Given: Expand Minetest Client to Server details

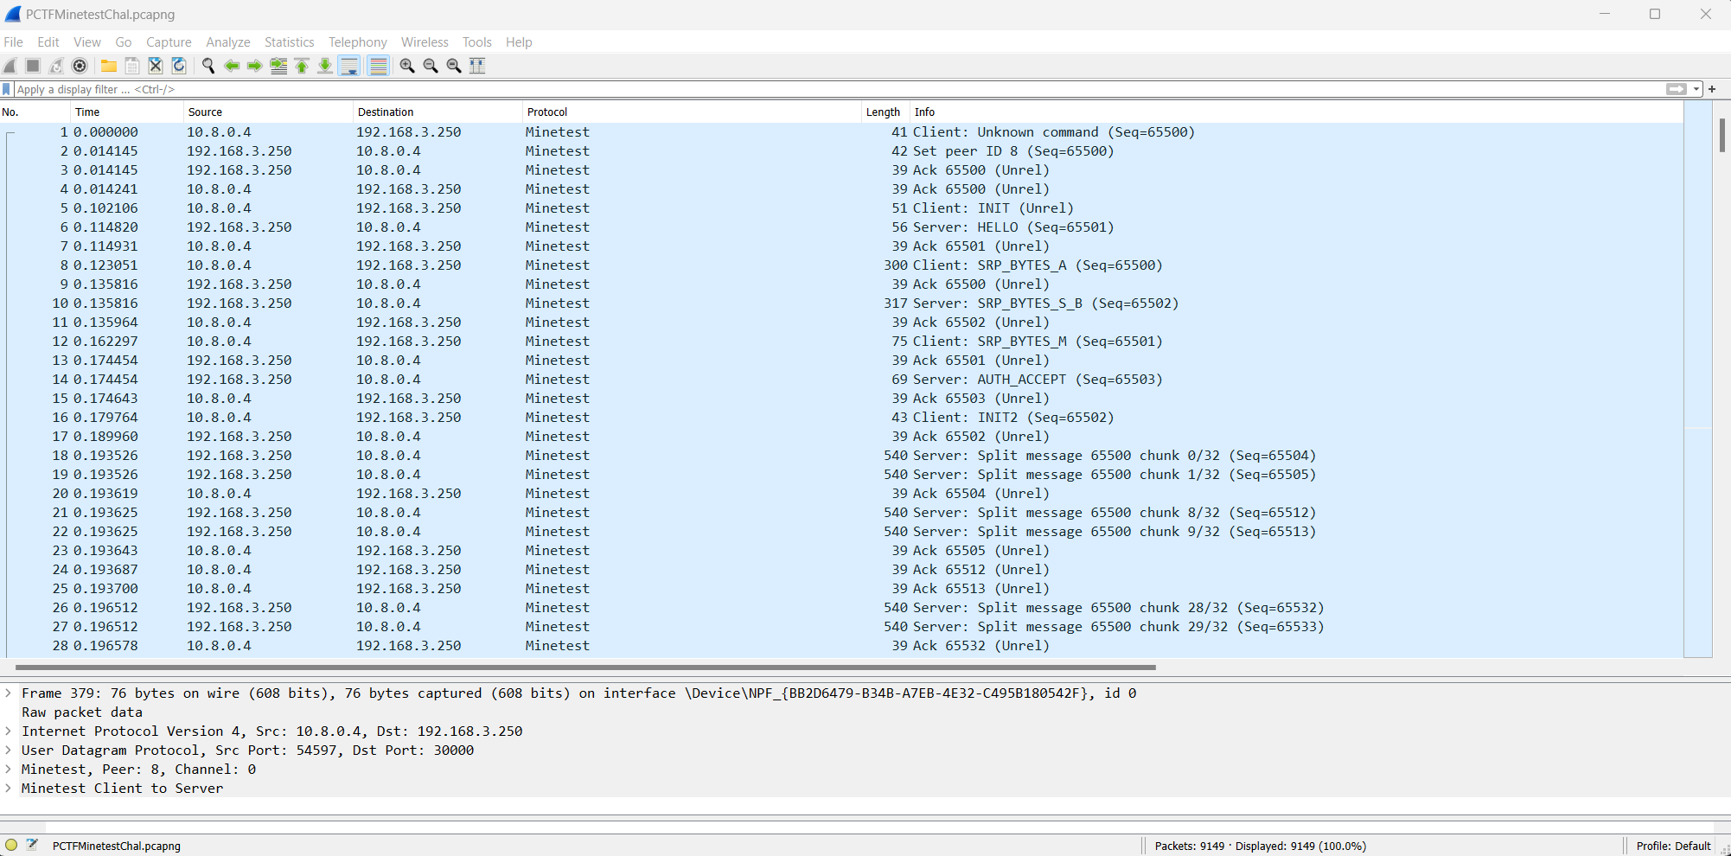Looking at the screenshot, I should pyautogui.click(x=9, y=788).
